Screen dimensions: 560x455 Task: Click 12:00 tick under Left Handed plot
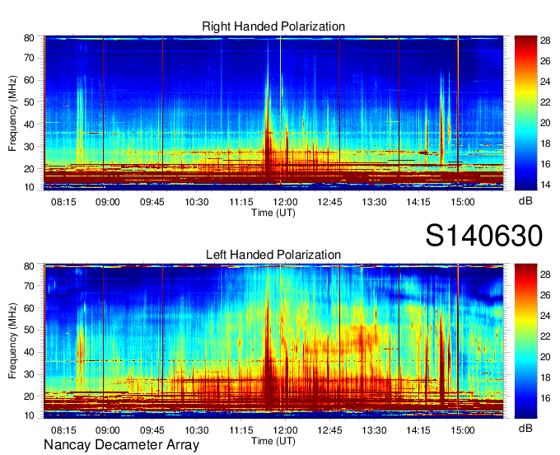tap(286, 430)
